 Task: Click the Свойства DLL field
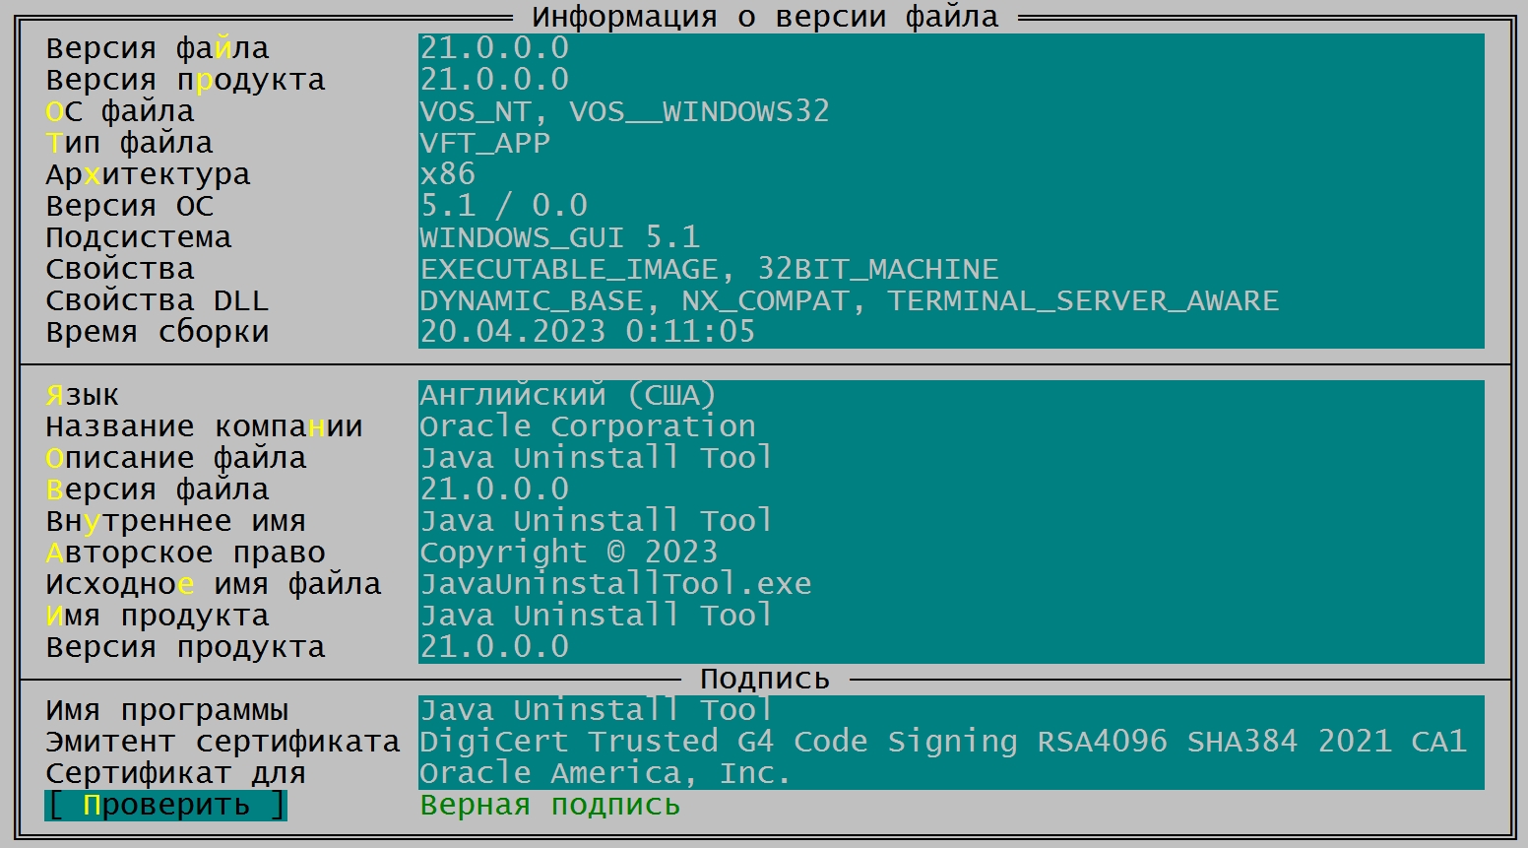pos(950,300)
